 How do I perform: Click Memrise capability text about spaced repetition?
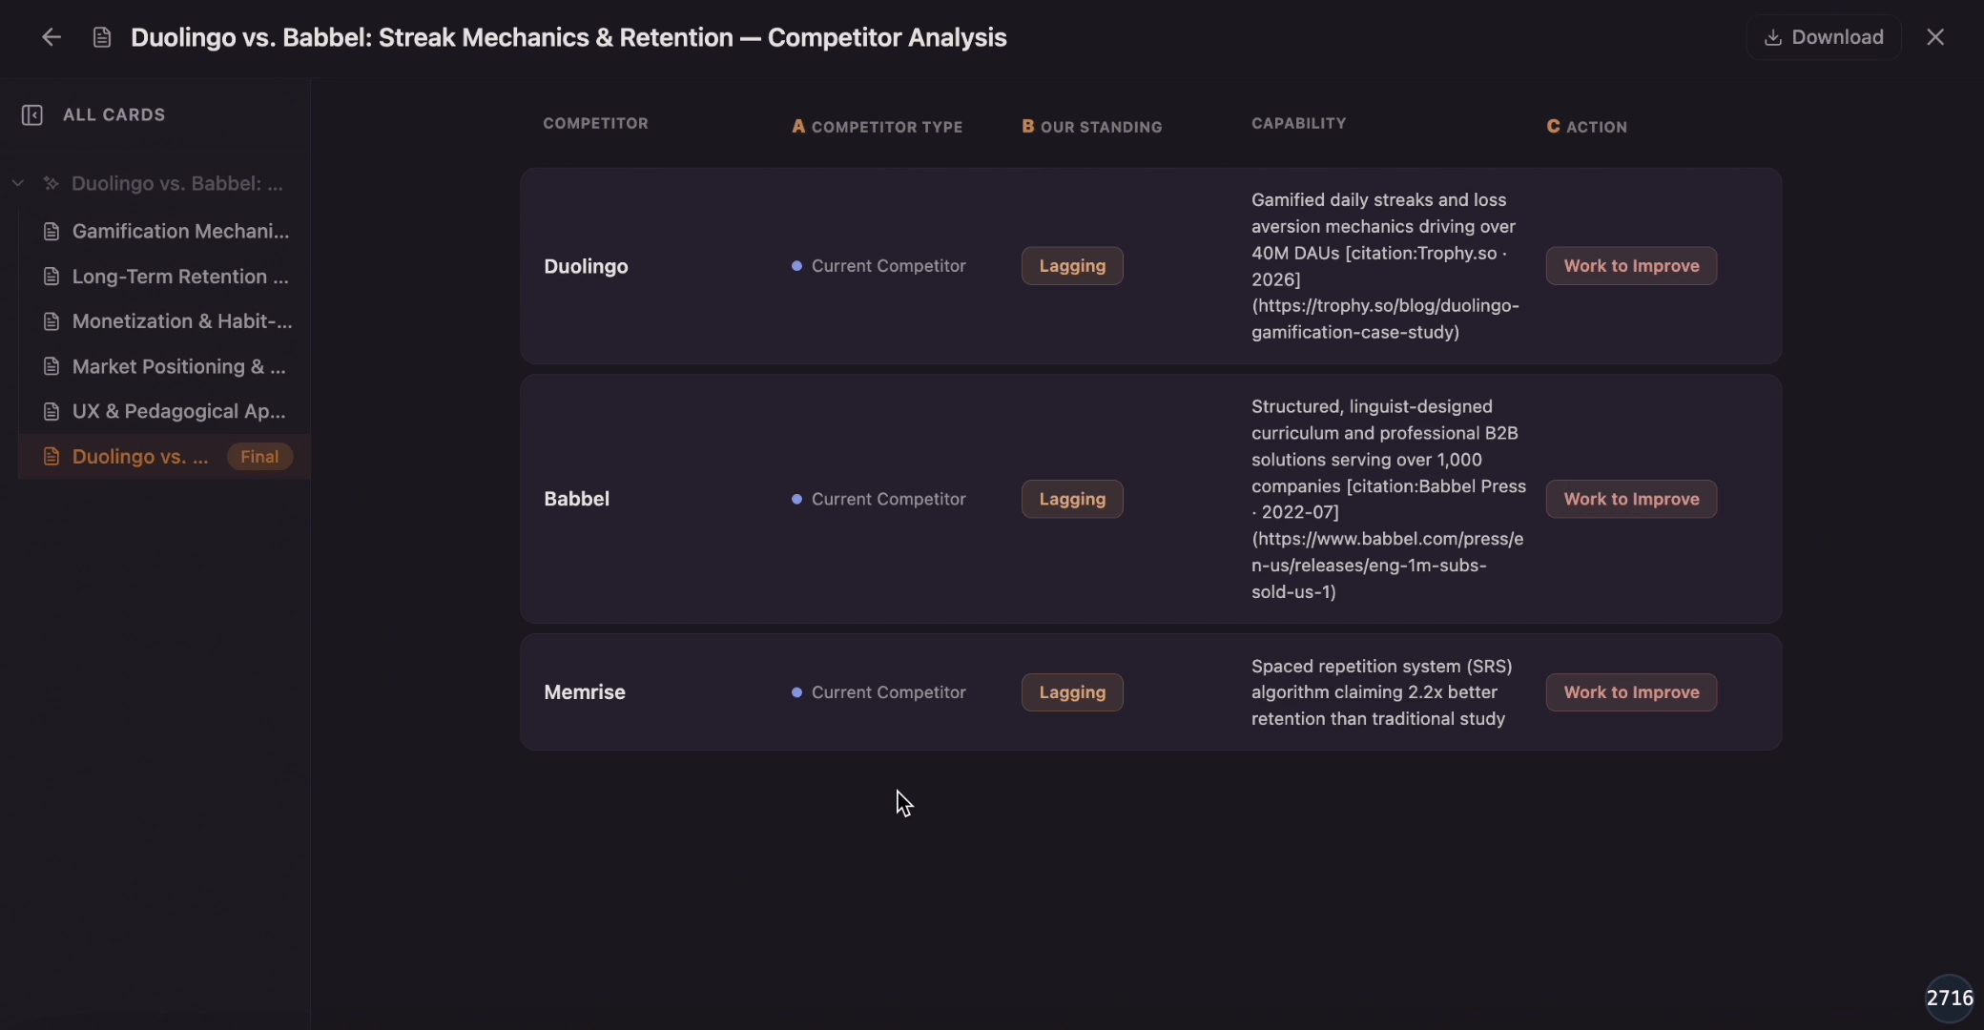click(1382, 692)
